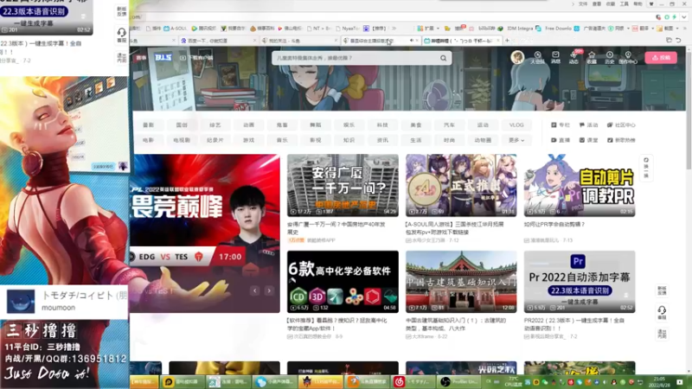Open the 活动 events link

[x=588, y=125]
